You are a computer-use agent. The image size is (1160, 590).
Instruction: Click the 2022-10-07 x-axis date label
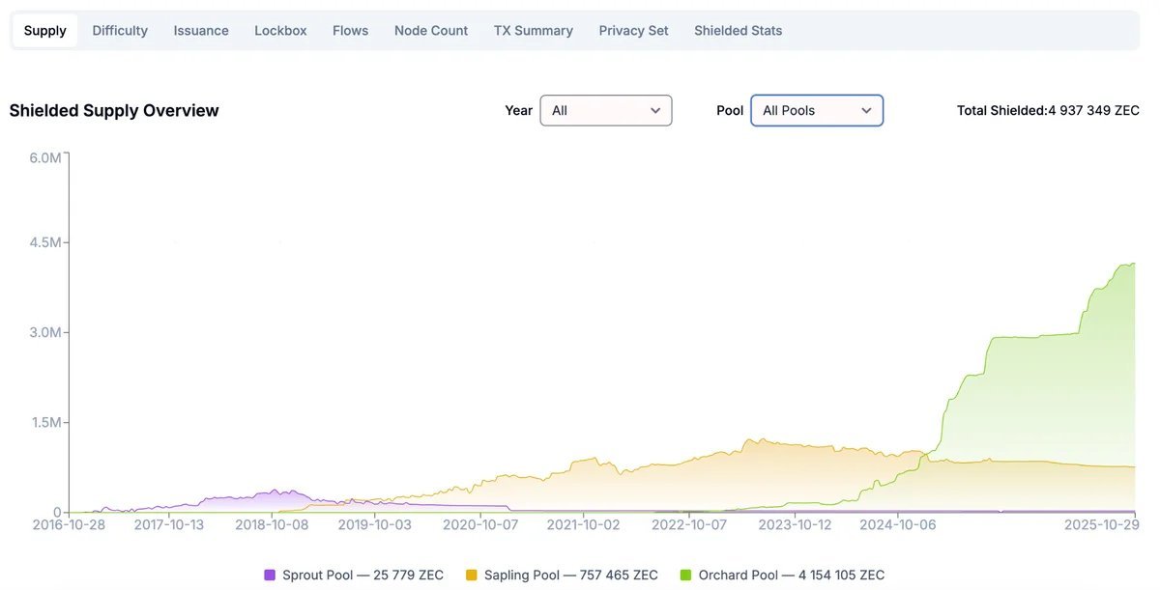[689, 524]
